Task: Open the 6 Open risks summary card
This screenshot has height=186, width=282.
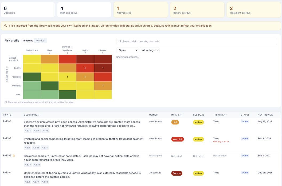Action: click(x=28, y=10)
